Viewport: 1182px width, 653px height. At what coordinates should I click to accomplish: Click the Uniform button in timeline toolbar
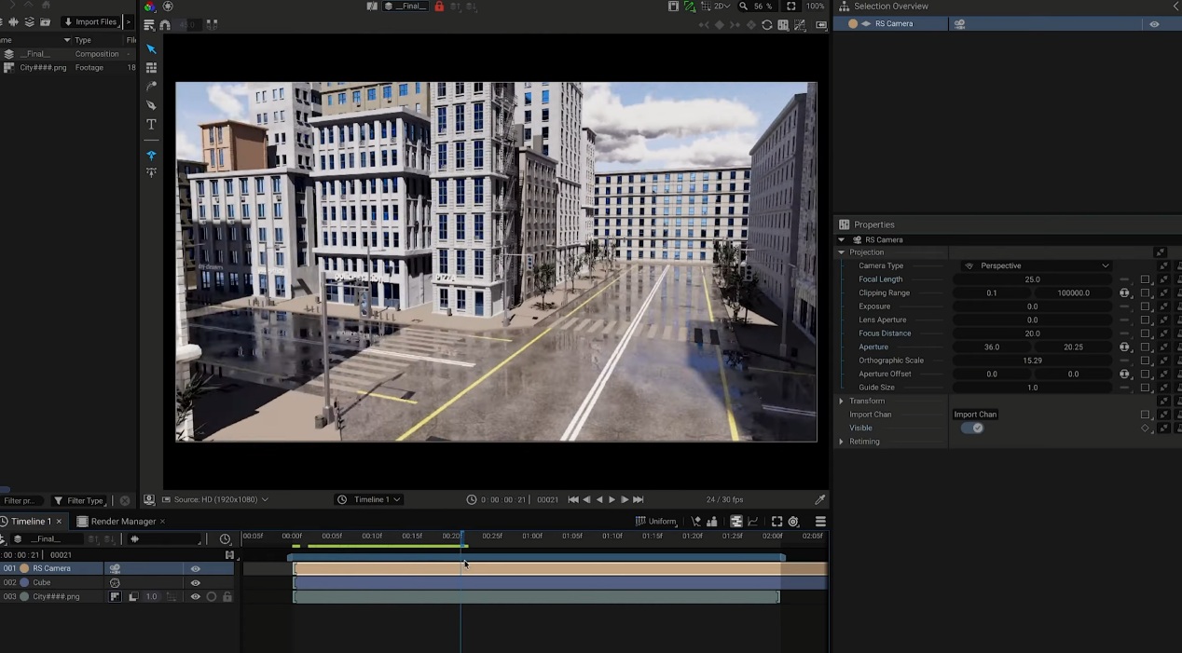click(656, 522)
